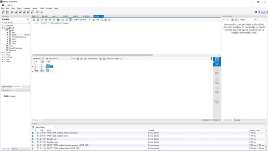Save snippet star icon in query toolbar
The width and height of the screenshot is (268, 151).
pyautogui.click(x=93, y=20)
